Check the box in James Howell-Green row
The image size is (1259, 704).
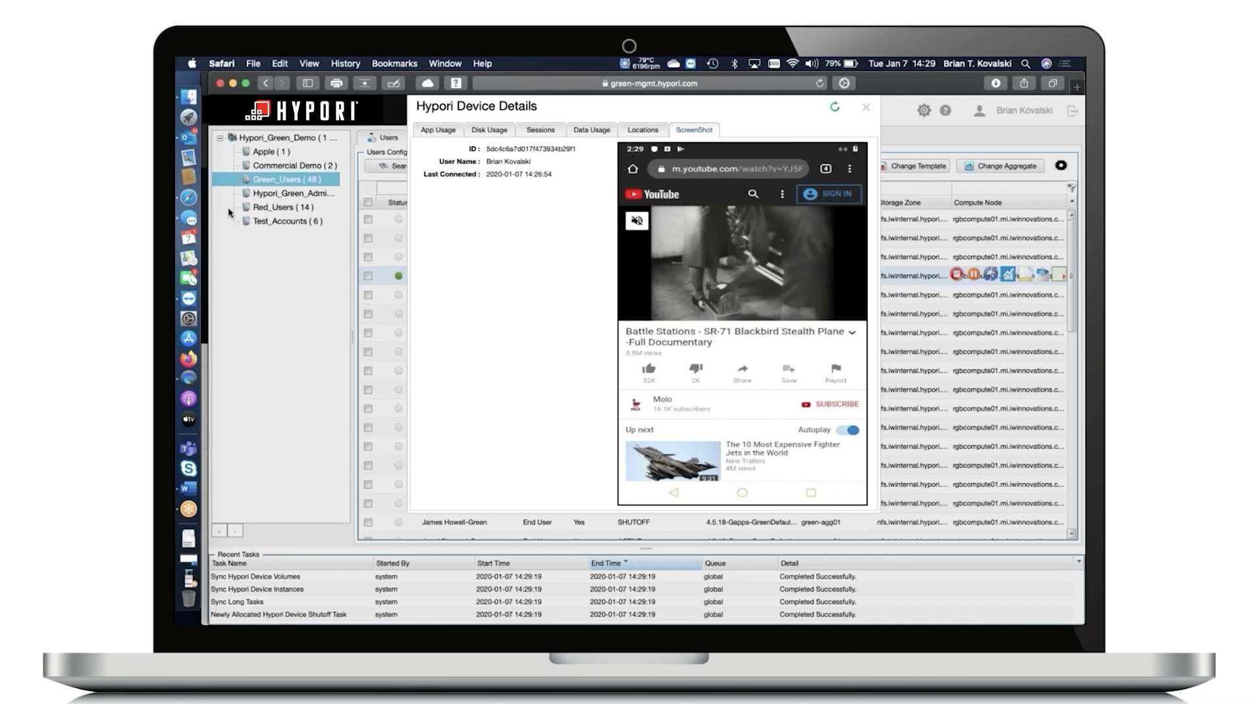(368, 522)
